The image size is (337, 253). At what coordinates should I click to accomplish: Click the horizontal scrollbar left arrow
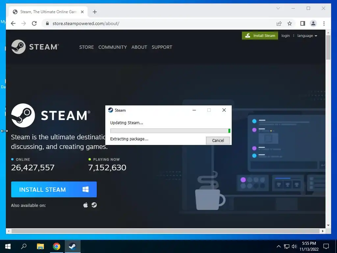[9, 231]
